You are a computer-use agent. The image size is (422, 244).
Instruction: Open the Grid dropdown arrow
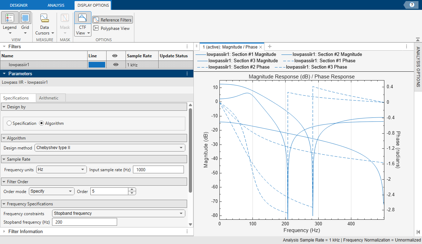coord(25,33)
